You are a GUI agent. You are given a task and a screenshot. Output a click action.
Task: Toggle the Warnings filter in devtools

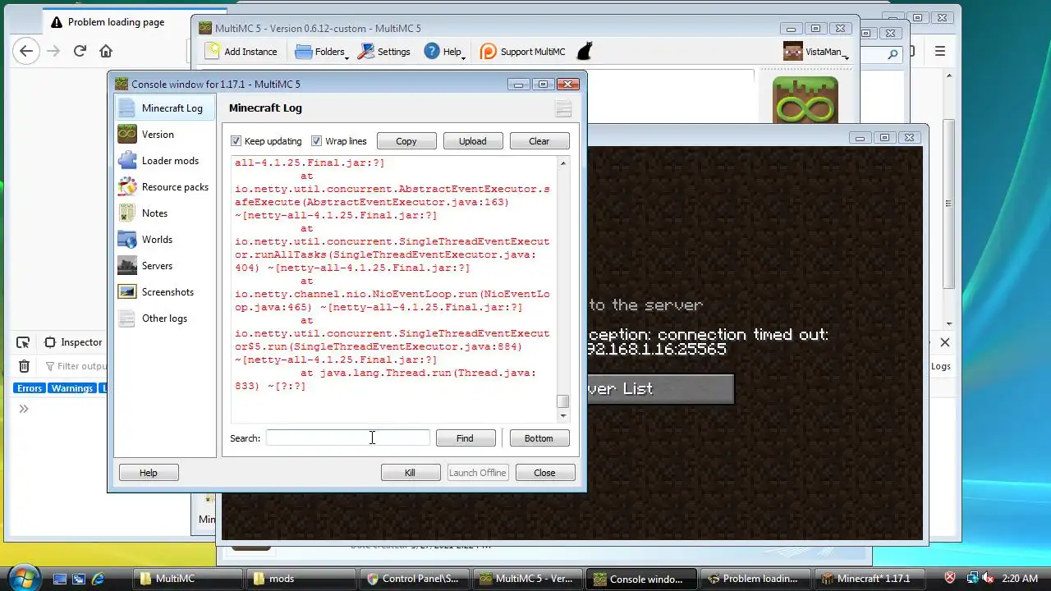tap(72, 388)
